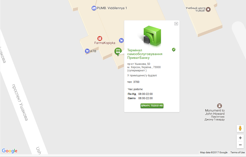Image resolution: width=246 pixels, height=157 pixels.
Task: Click the address пр-кт Ушакова, 50
Action: pyautogui.click(x=139, y=64)
